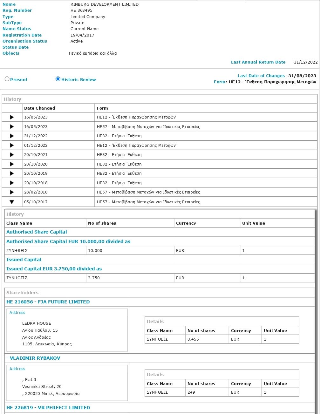
Task: Click registration date value 19/04/2017
Action: (x=82, y=35)
